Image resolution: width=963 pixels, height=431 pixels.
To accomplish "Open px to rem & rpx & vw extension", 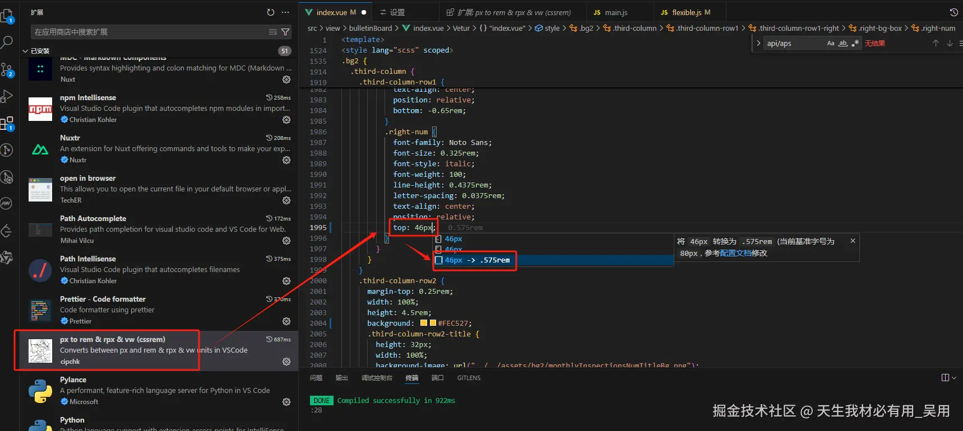I will 159,350.
